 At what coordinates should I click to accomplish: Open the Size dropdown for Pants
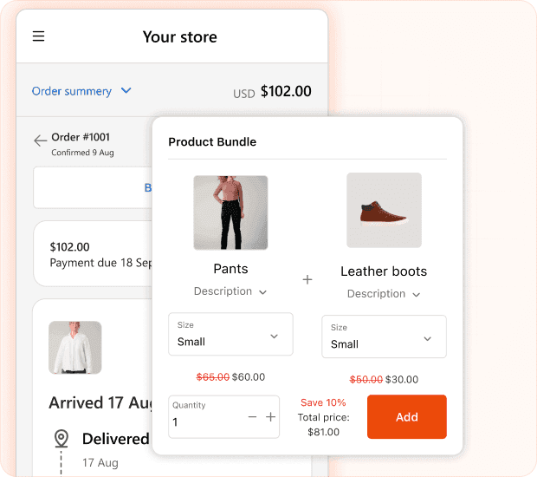pos(230,334)
